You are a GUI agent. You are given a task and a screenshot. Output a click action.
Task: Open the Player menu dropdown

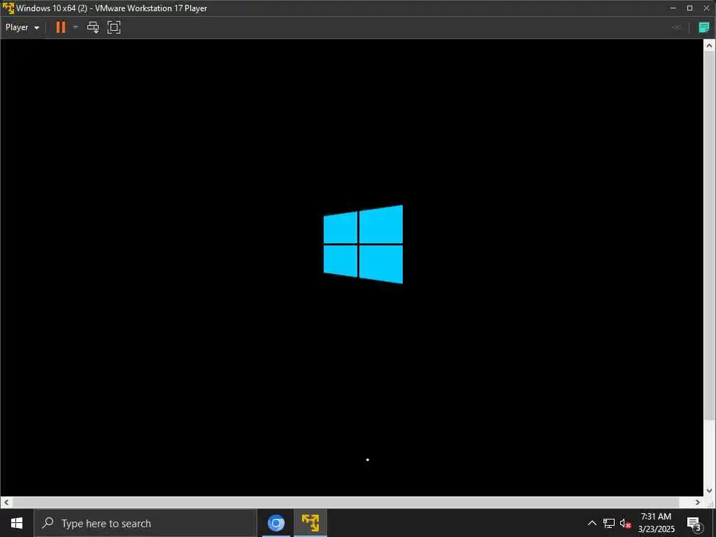pyautogui.click(x=22, y=27)
